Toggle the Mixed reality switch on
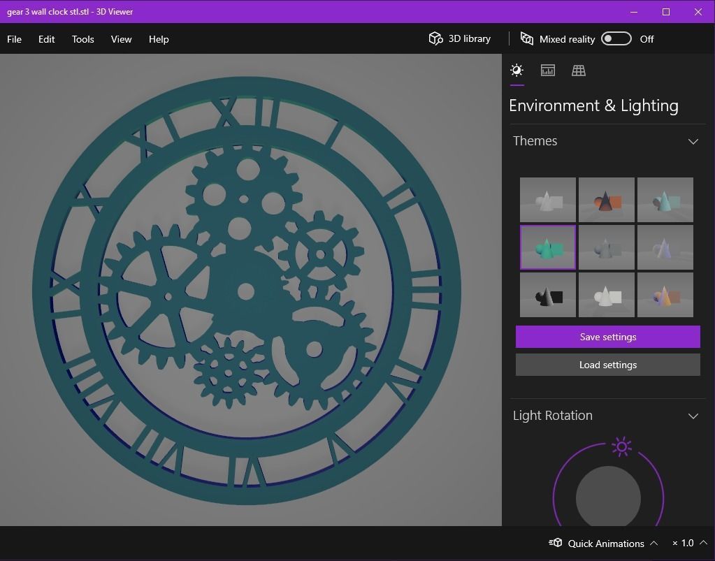Image resolution: width=715 pixels, height=561 pixels. [616, 39]
